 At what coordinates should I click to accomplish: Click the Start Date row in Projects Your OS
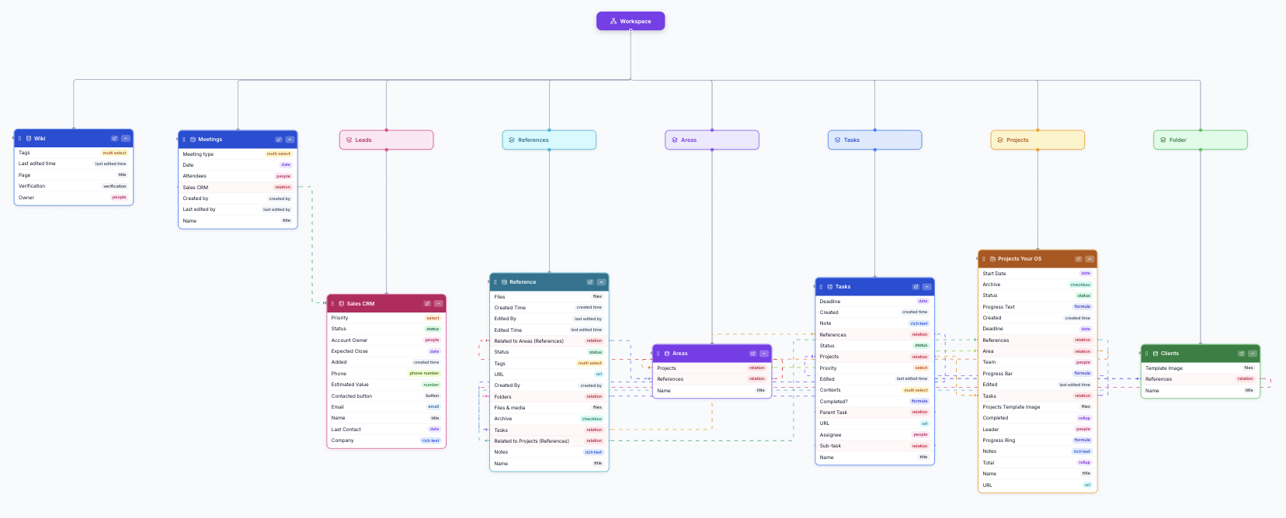click(1037, 274)
